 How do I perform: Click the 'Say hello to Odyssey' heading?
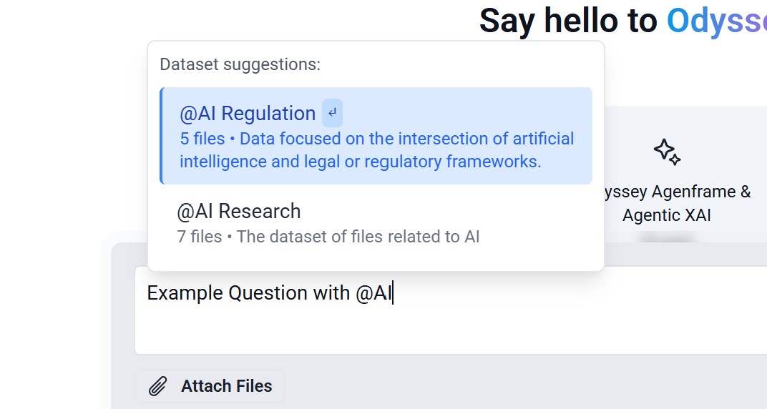622,21
